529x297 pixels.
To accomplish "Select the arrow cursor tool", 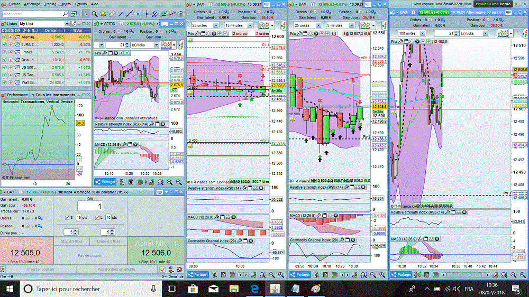I will [86, 14].
